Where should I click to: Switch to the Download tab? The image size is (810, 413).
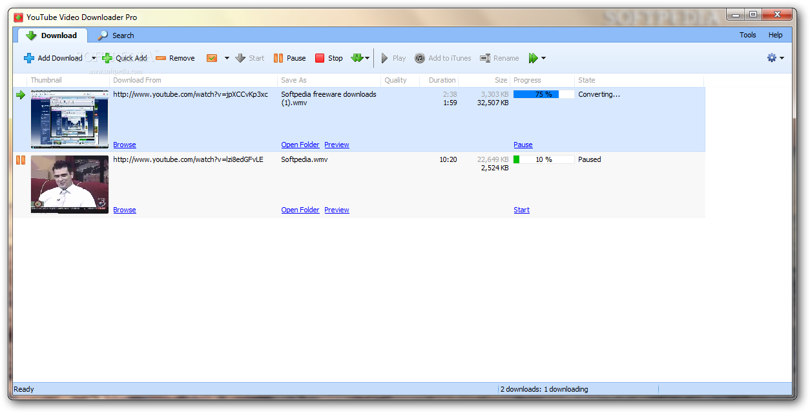coord(52,35)
